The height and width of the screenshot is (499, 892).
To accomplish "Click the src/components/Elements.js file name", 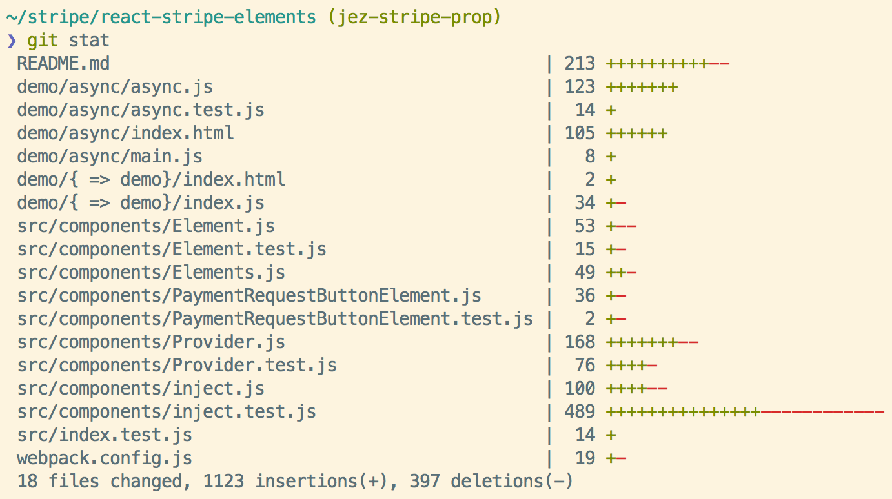I will click(151, 273).
